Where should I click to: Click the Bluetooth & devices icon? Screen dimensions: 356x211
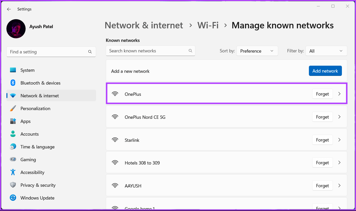[x=13, y=83]
